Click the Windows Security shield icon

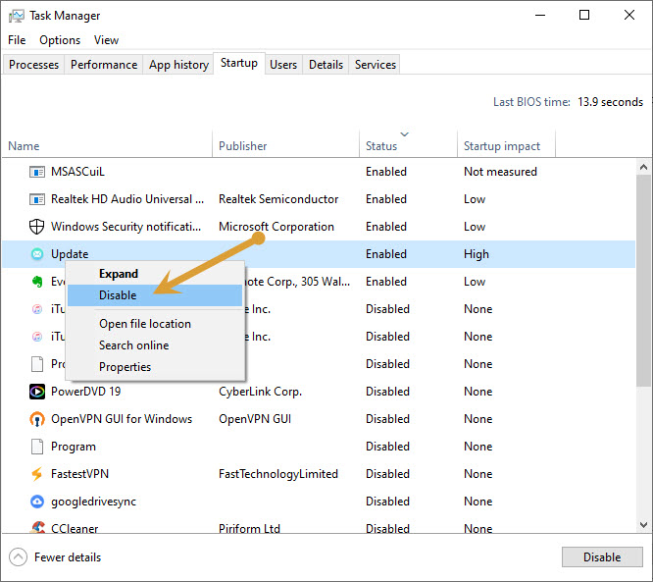pos(37,227)
